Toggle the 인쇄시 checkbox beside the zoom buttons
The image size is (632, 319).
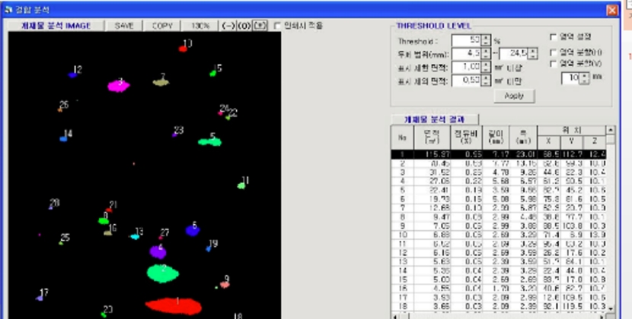(277, 26)
